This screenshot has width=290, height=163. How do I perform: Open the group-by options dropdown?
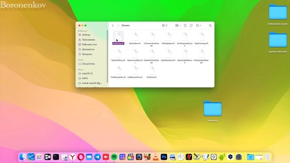pyautogui.click(x=178, y=25)
